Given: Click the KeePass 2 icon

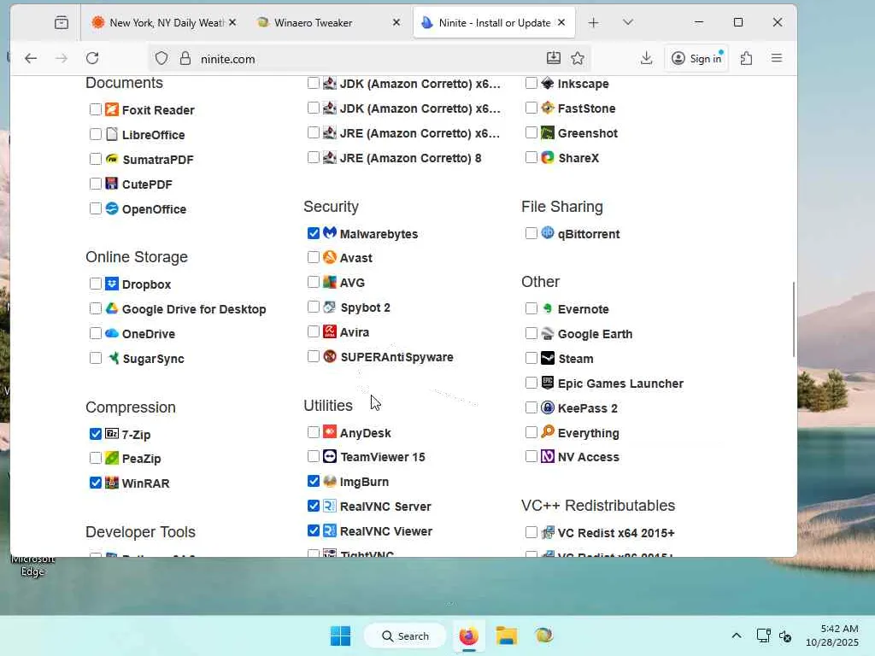Looking at the screenshot, I should pyautogui.click(x=548, y=407).
